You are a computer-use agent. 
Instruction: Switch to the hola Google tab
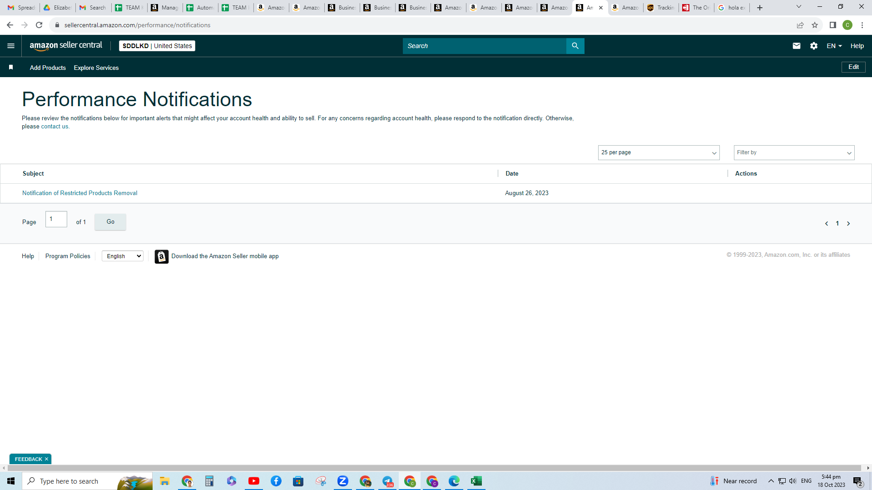(732, 8)
